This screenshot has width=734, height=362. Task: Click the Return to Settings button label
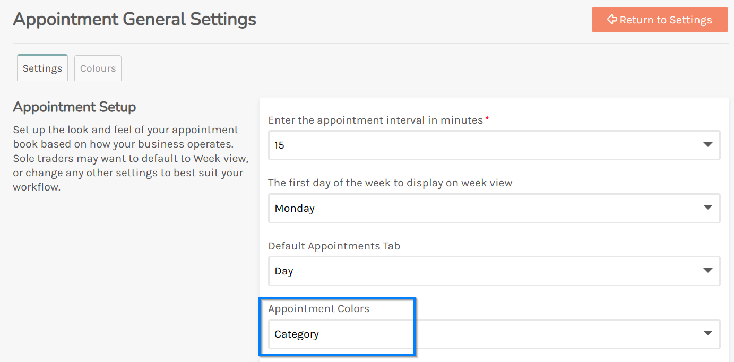click(666, 20)
